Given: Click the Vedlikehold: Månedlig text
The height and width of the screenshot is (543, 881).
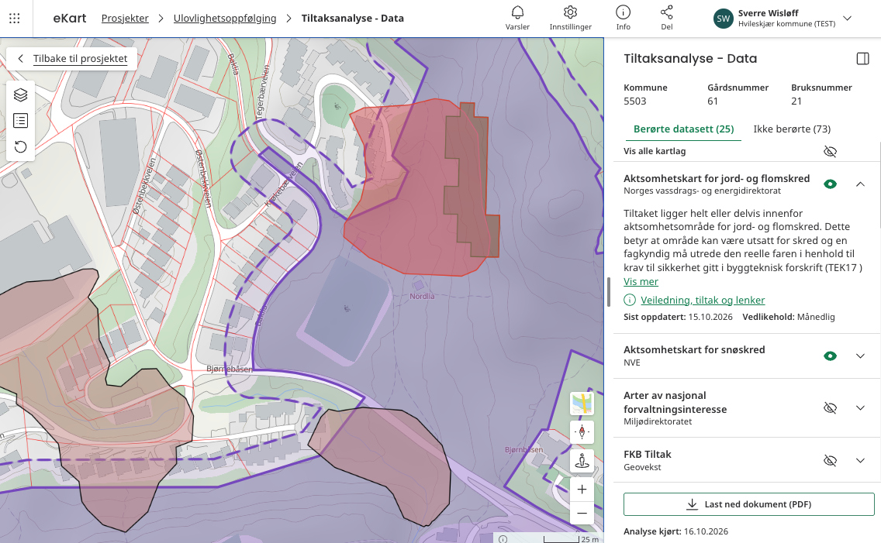Looking at the screenshot, I should 788,317.
